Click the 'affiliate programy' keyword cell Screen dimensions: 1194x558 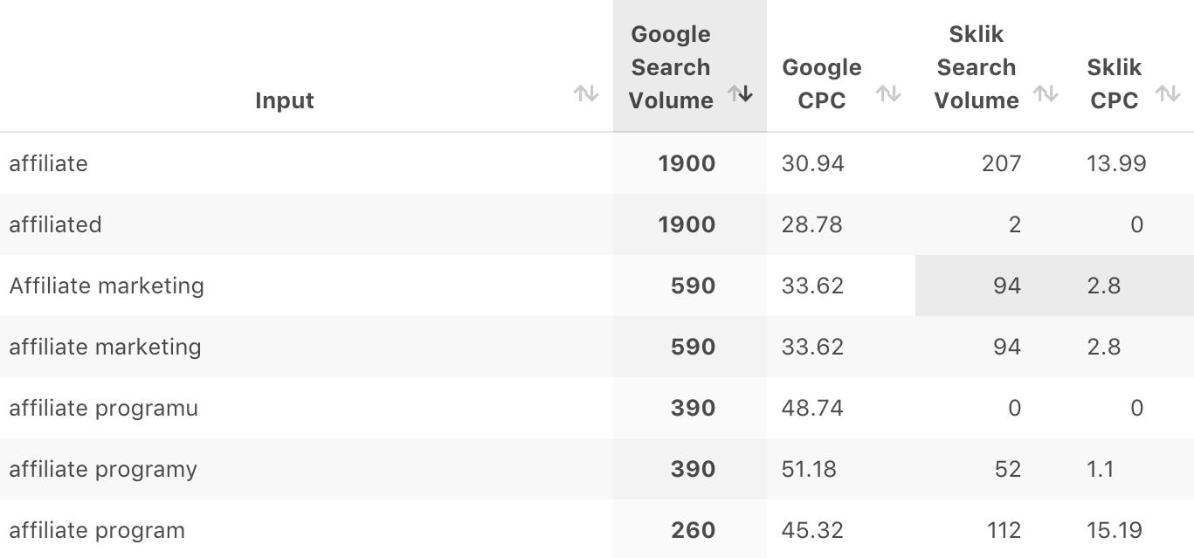[x=103, y=469]
